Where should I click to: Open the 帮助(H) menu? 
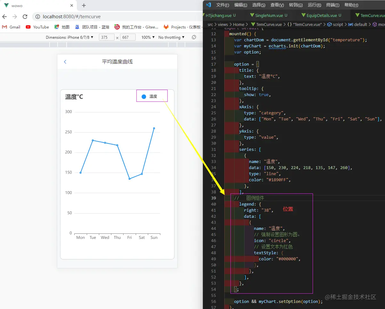(x=351, y=5)
